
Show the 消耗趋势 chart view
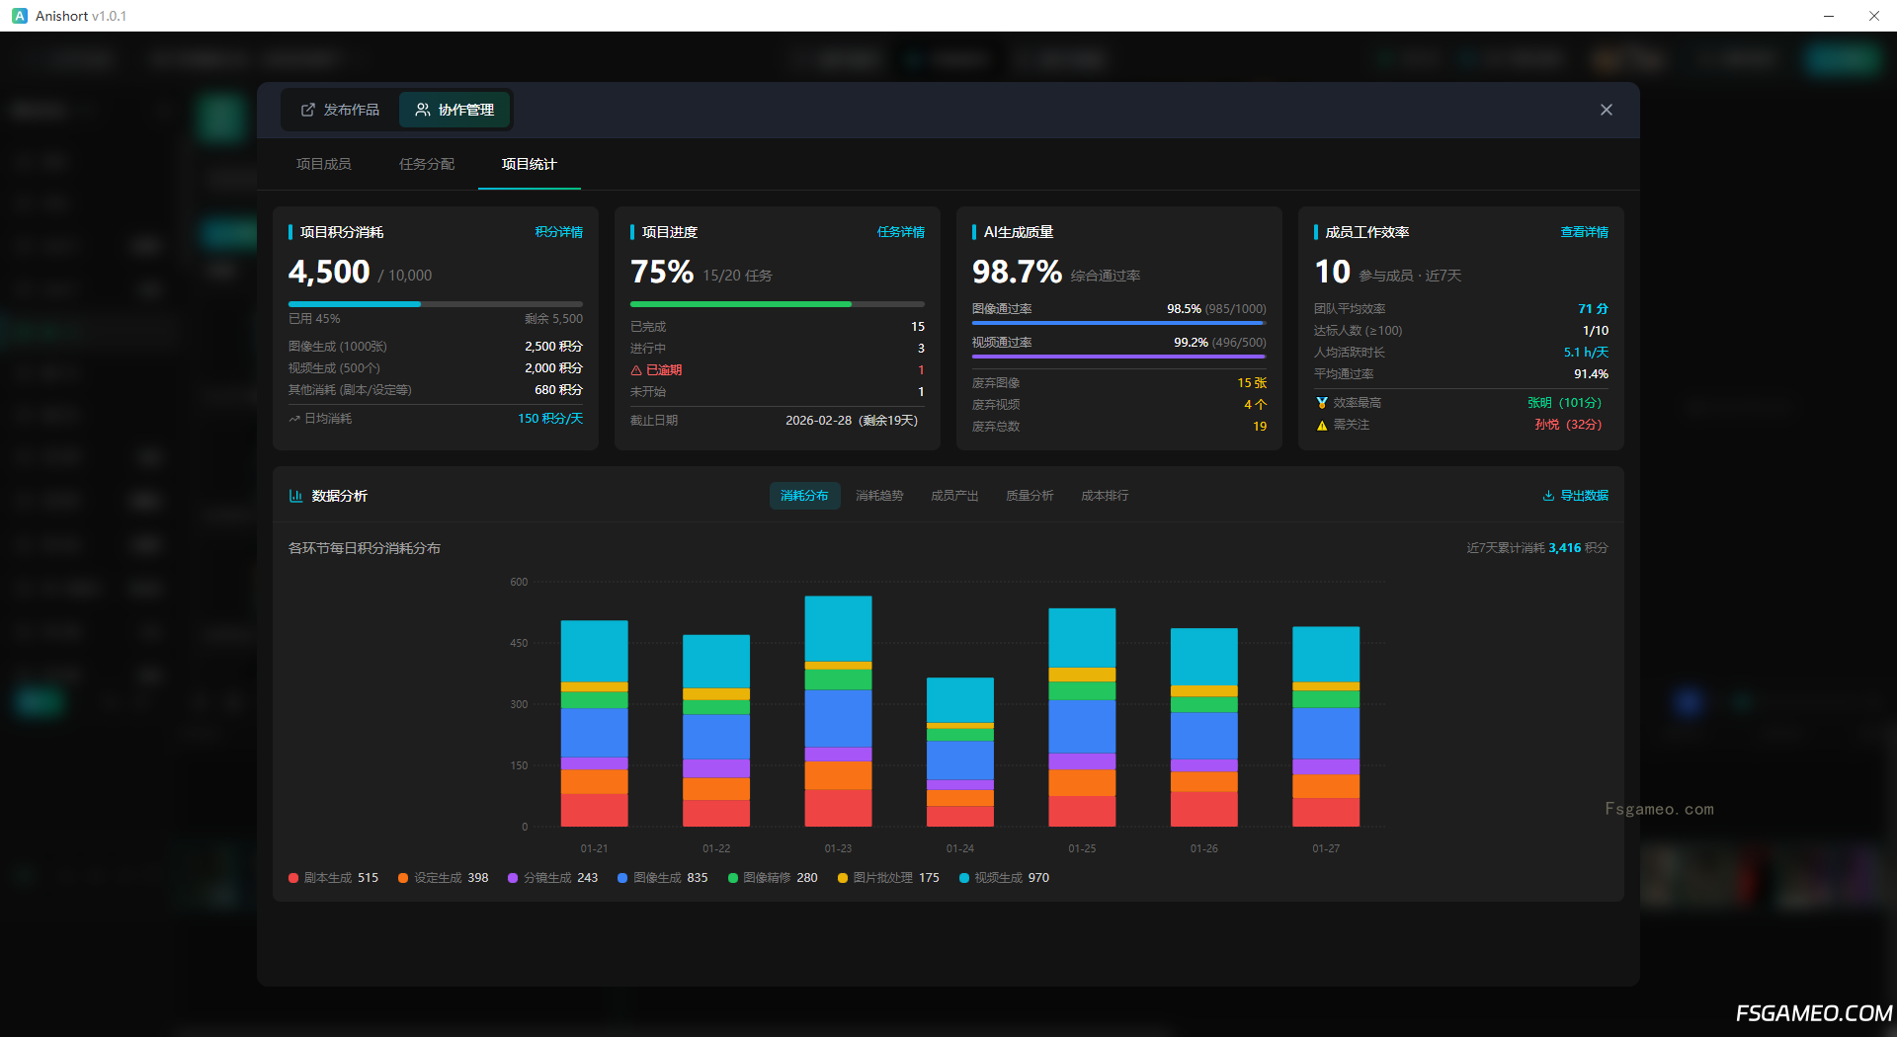[879, 496]
